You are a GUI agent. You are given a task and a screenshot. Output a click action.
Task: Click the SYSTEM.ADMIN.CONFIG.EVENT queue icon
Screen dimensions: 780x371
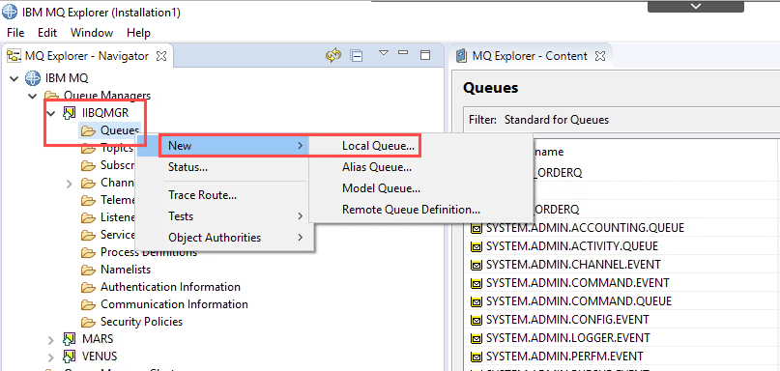[477, 320]
